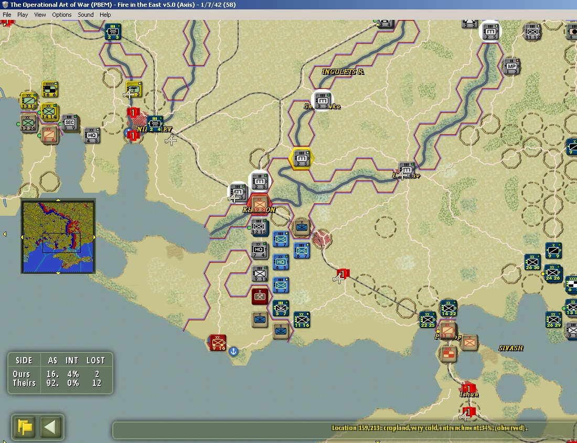The image size is (577, 443).
Task: Select blue HQ unit 4 5
Action: click(281, 263)
